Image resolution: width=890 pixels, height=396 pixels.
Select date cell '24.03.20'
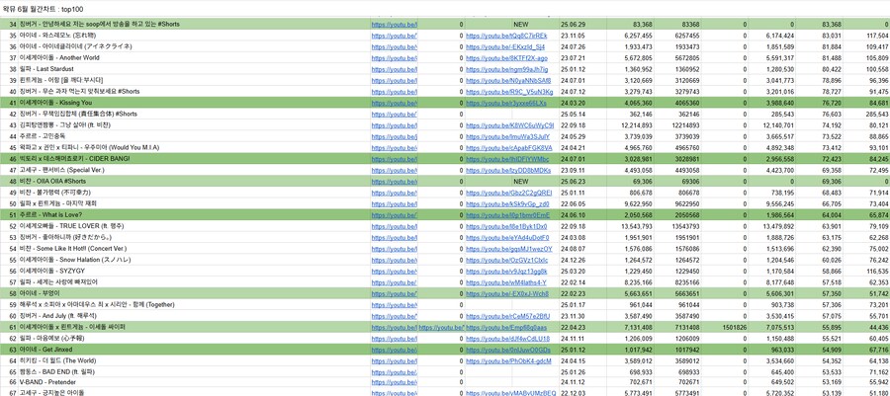click(x=582, y=103)
